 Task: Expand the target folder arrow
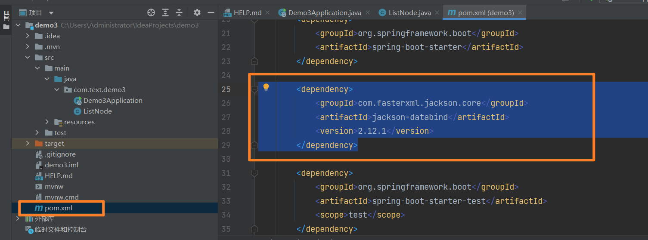[x=28, y=144]
